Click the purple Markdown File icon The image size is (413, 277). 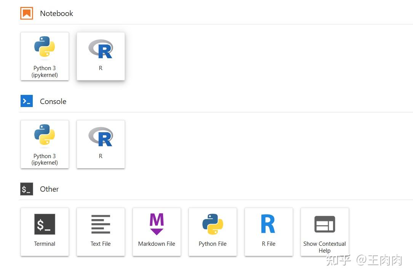(157, 224)
